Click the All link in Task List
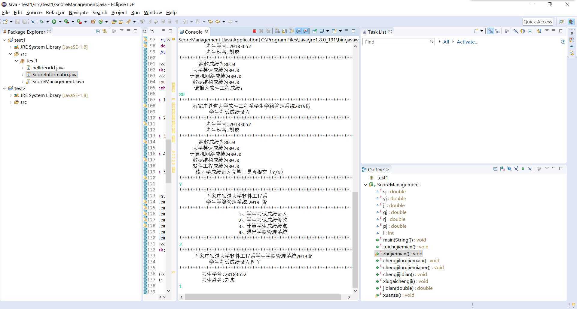The height and width of the screenshot is (309, 577). pos(446,42)
